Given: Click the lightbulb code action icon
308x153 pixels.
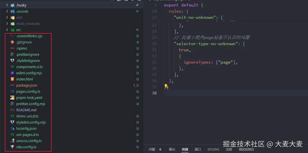Looking at the screenshot, I should 166,86.
